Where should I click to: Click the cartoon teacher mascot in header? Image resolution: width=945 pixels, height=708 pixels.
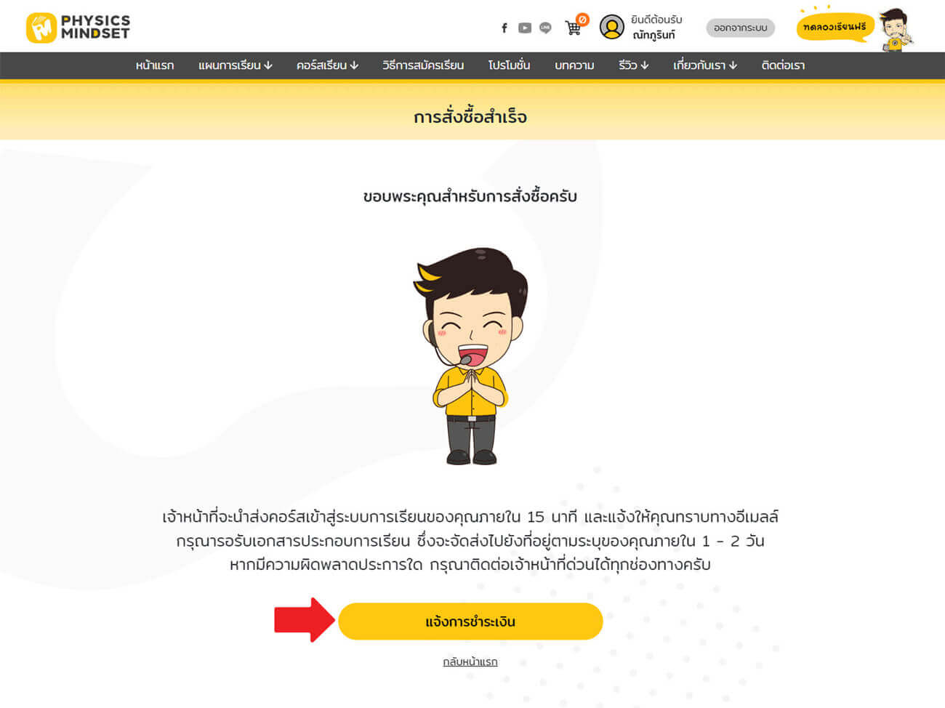click(896, 29)
